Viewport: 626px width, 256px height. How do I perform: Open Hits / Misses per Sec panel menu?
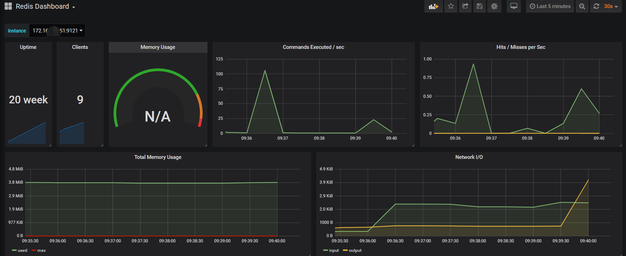[x=521, y=47]
